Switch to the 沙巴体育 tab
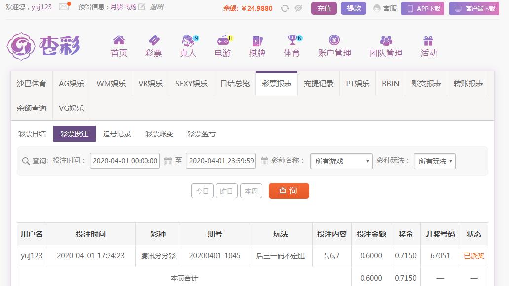The image size is (509, 286). pos(32,83)
